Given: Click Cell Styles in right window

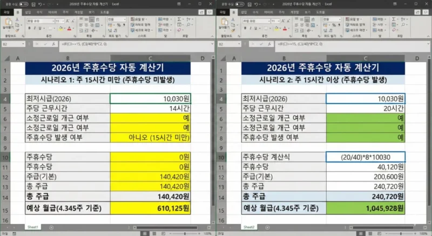Looking at the screenshot, I should coord(356,30).
